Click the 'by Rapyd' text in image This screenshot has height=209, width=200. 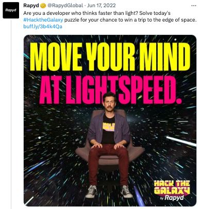(172, 198)
